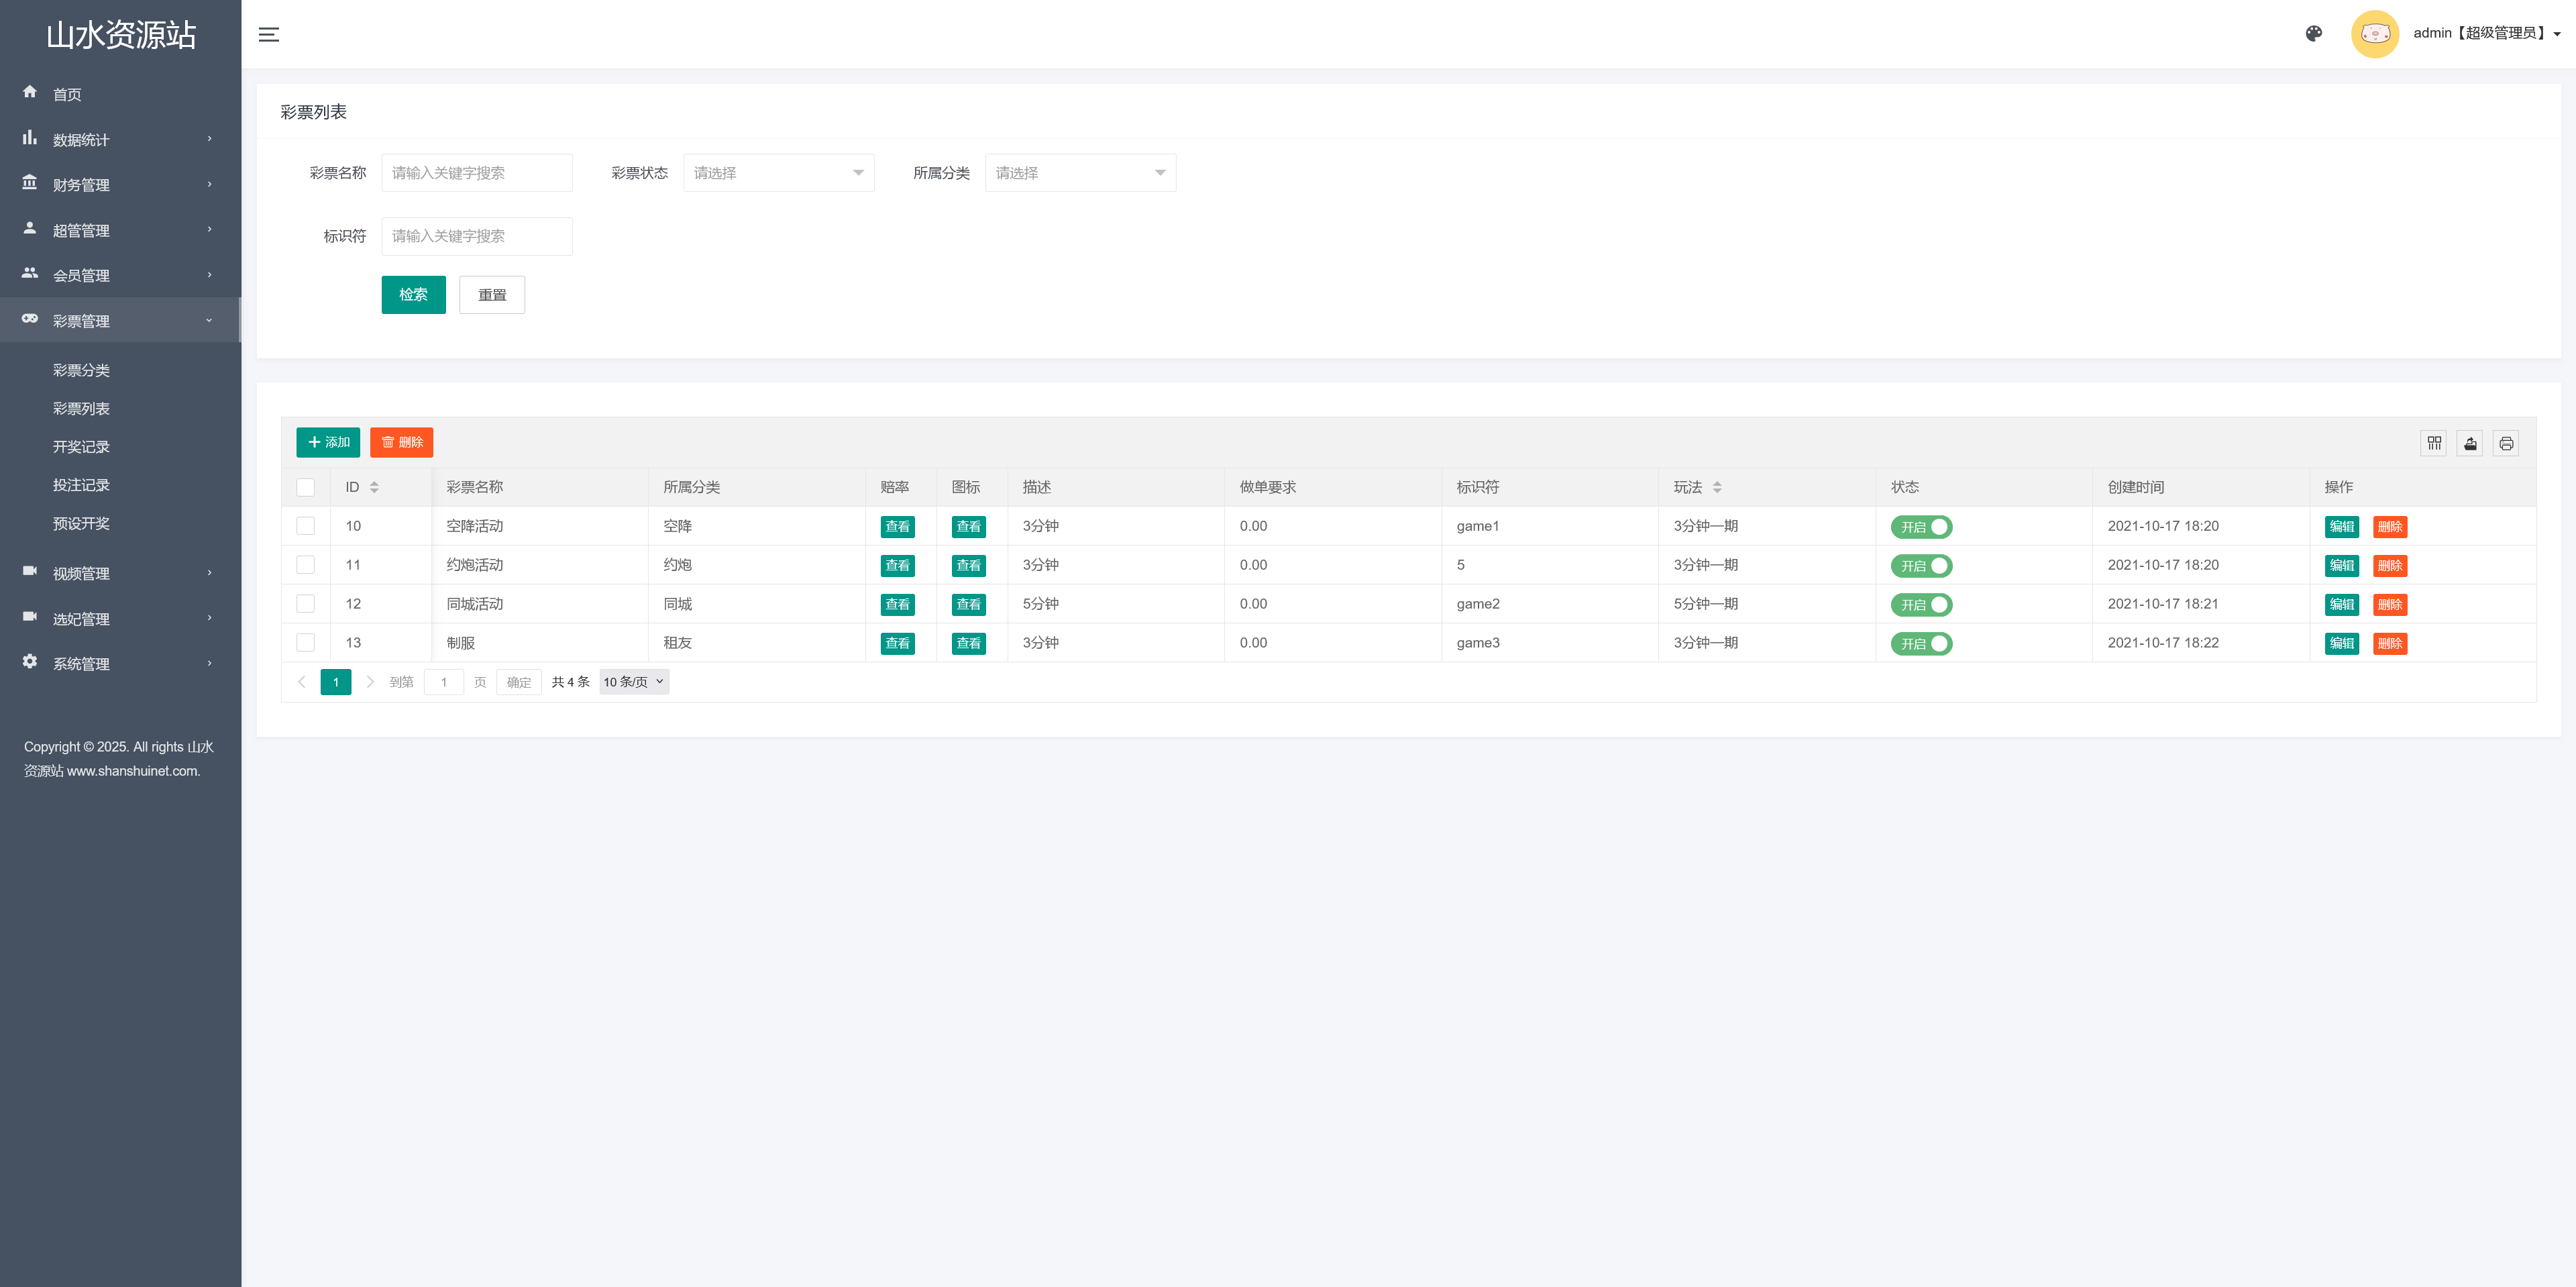Open the 所属分类 dropdown
Viewport: 2576px width, 1287px height.
click(1080, 173)
